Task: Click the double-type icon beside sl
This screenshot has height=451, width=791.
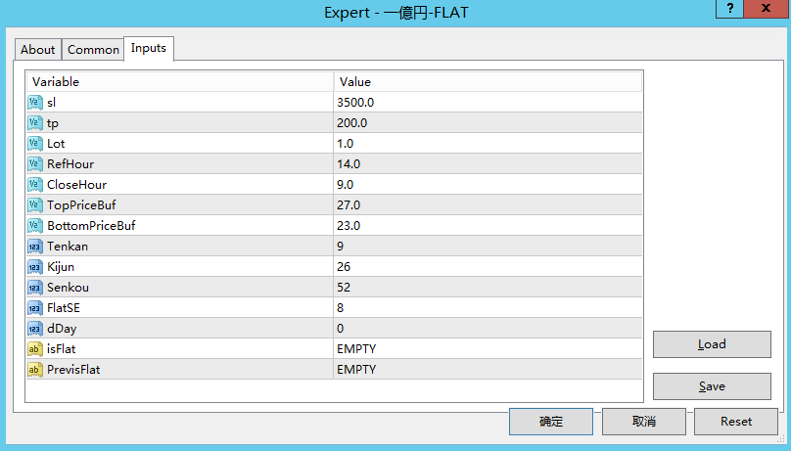Action: point(34,103)
